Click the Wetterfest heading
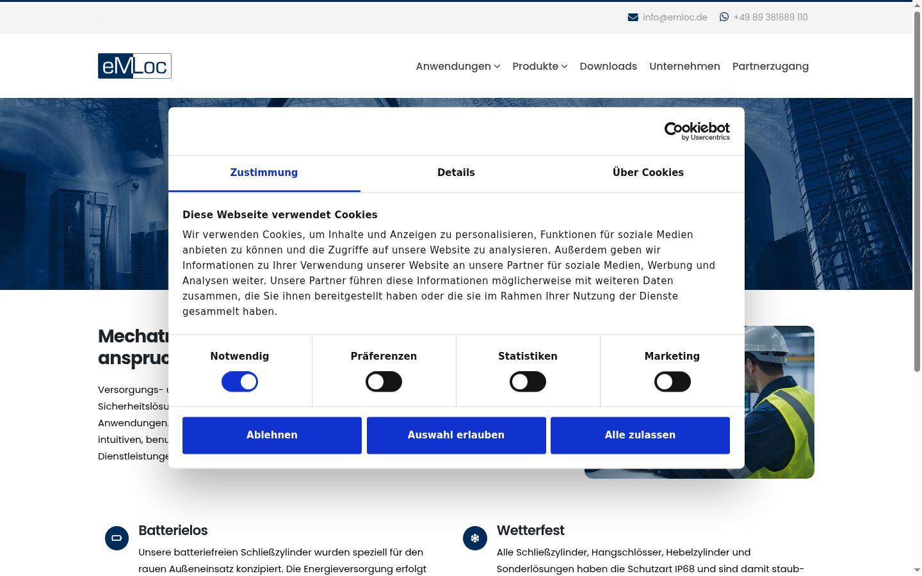Image resolution: width=922 pixels, height=576 pixels. 530,531
